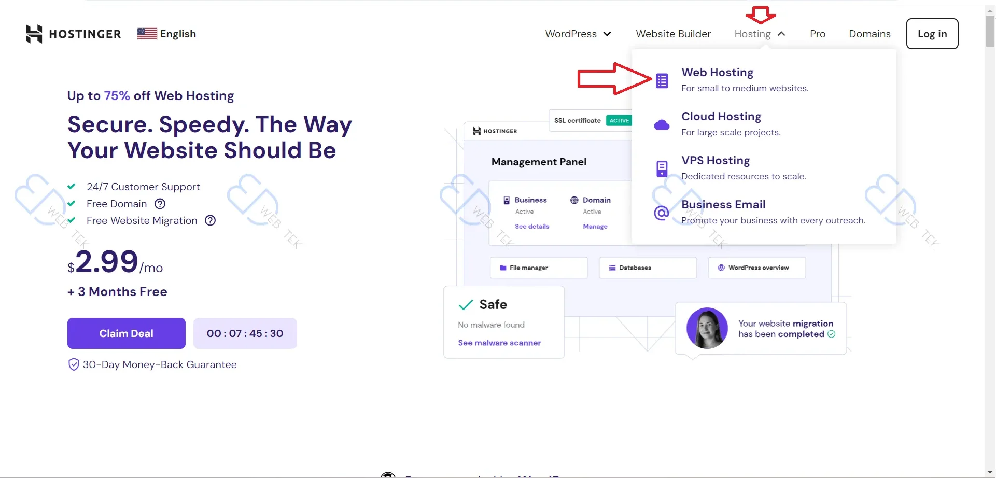Screen dimensions: 996x478
Task: Collapse the Hosting menu chevron
Action: [x=781, y=34]
